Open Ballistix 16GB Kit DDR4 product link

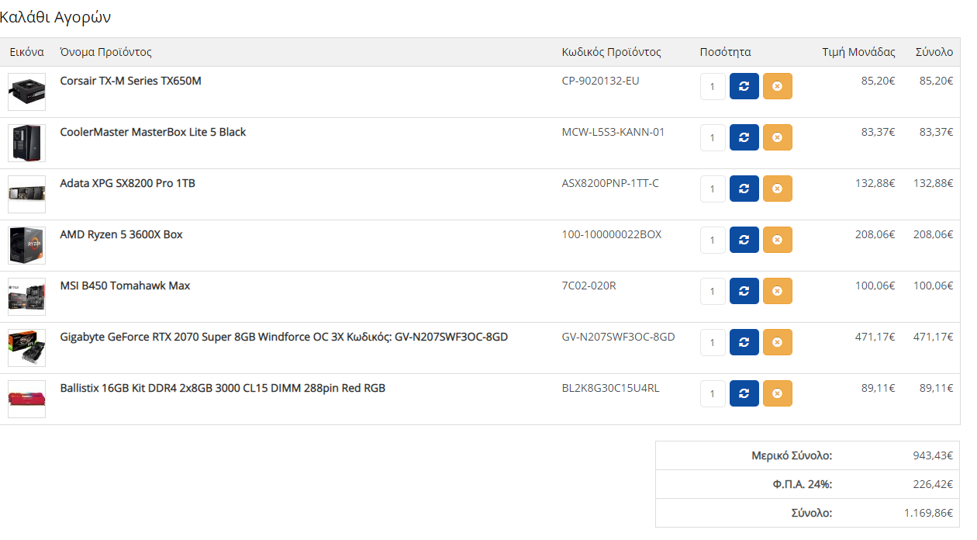coord(223,388)
